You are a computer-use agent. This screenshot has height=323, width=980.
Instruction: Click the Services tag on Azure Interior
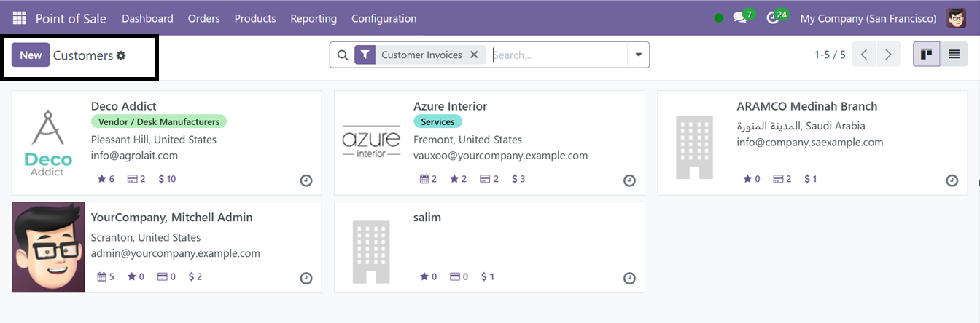click(437, 122)
